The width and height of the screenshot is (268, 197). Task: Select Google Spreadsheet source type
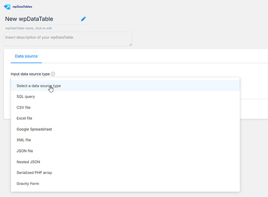click(125, 129)
